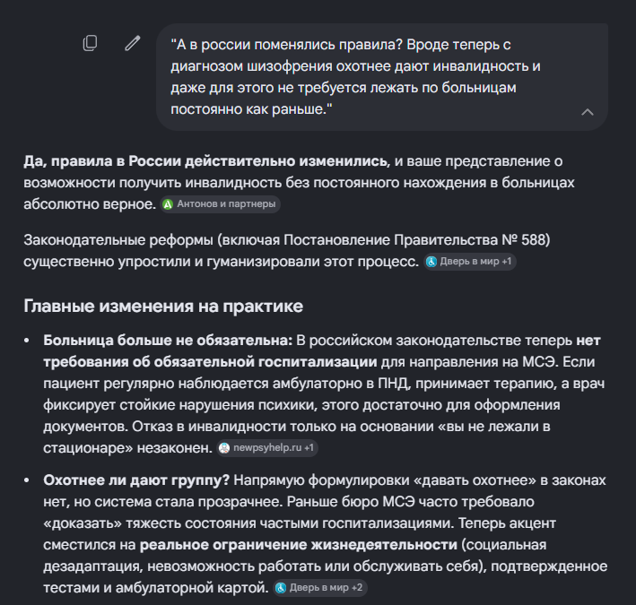The height and width of the screenshot is (605, 636).
Task: Click the user message bubble about шизофрения
Action: point(381,77)
